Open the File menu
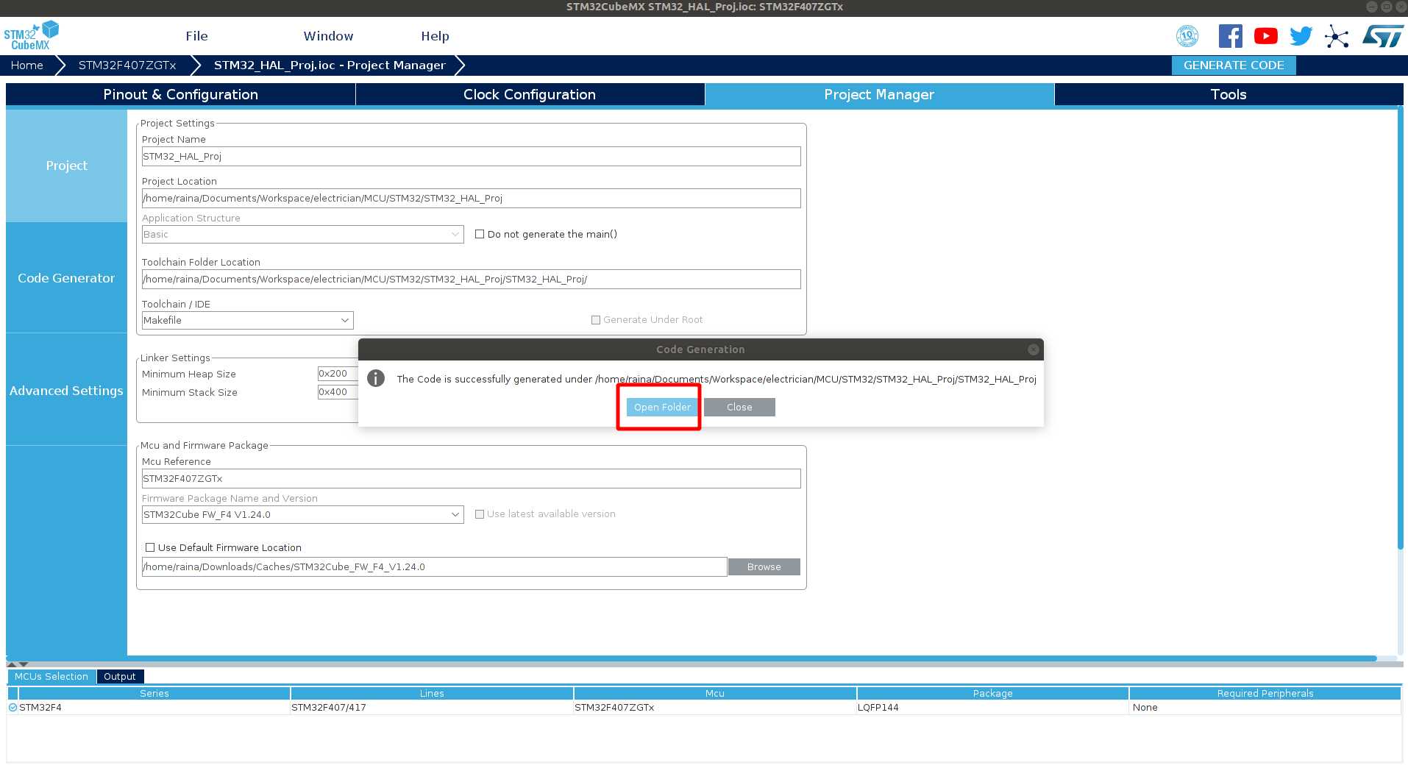 [x=196, y=36]
